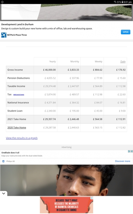Open AdChoices info triangle on OneBlade ad

point(129,151)
